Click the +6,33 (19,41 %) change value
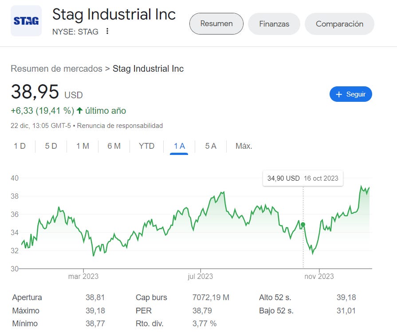397x332 pixels. 42,111
